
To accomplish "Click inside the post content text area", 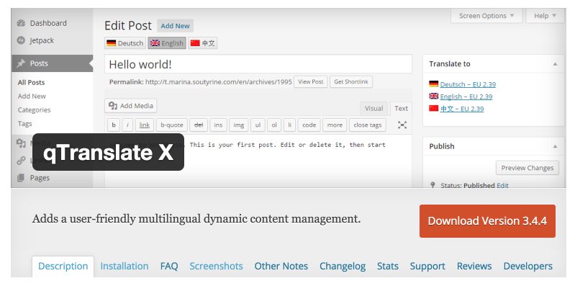I will click(258, 161).
